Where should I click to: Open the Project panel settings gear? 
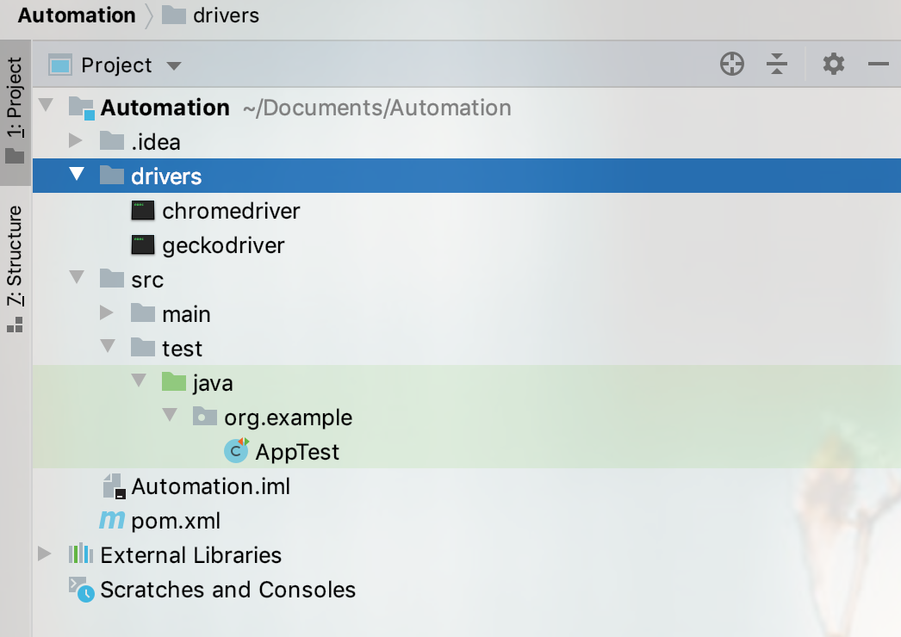pos(833,65)
